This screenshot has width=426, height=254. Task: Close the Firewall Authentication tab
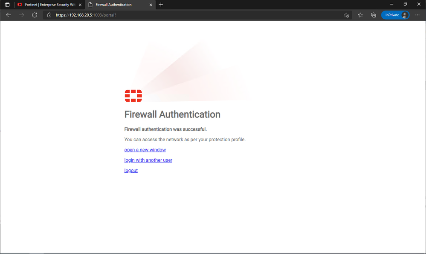click(149, 5)
